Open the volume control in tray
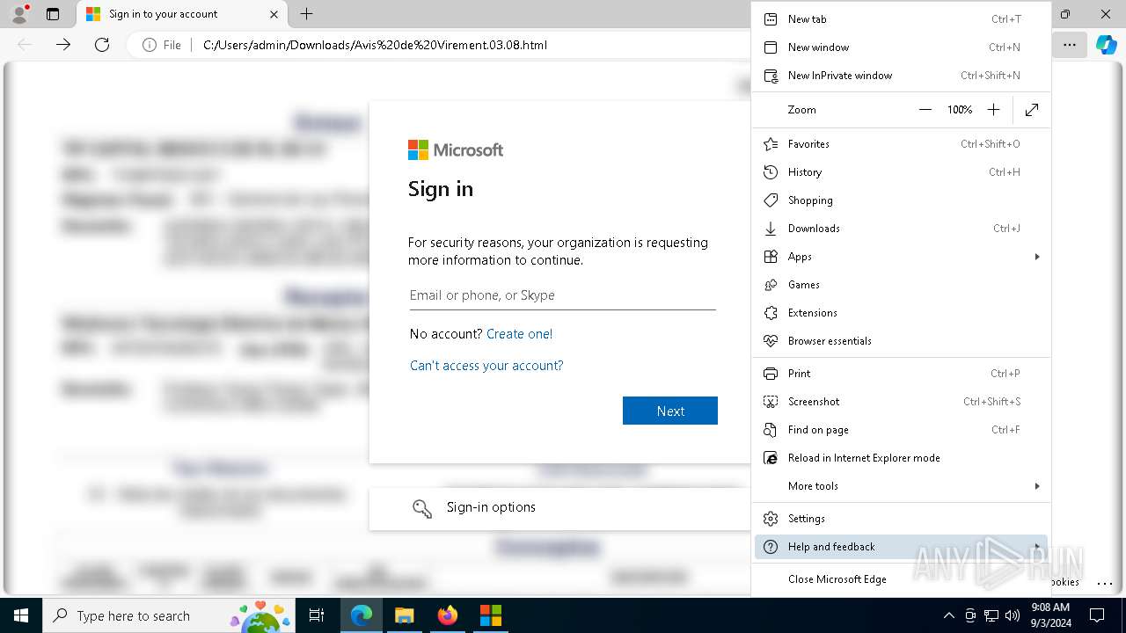The width and height of the screenshot is (1126, 633). [1013, 615]
